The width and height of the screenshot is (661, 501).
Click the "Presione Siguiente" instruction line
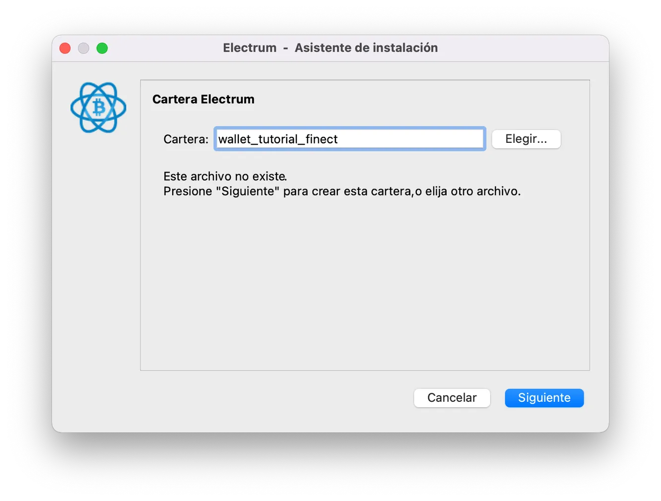pos(341,191)
